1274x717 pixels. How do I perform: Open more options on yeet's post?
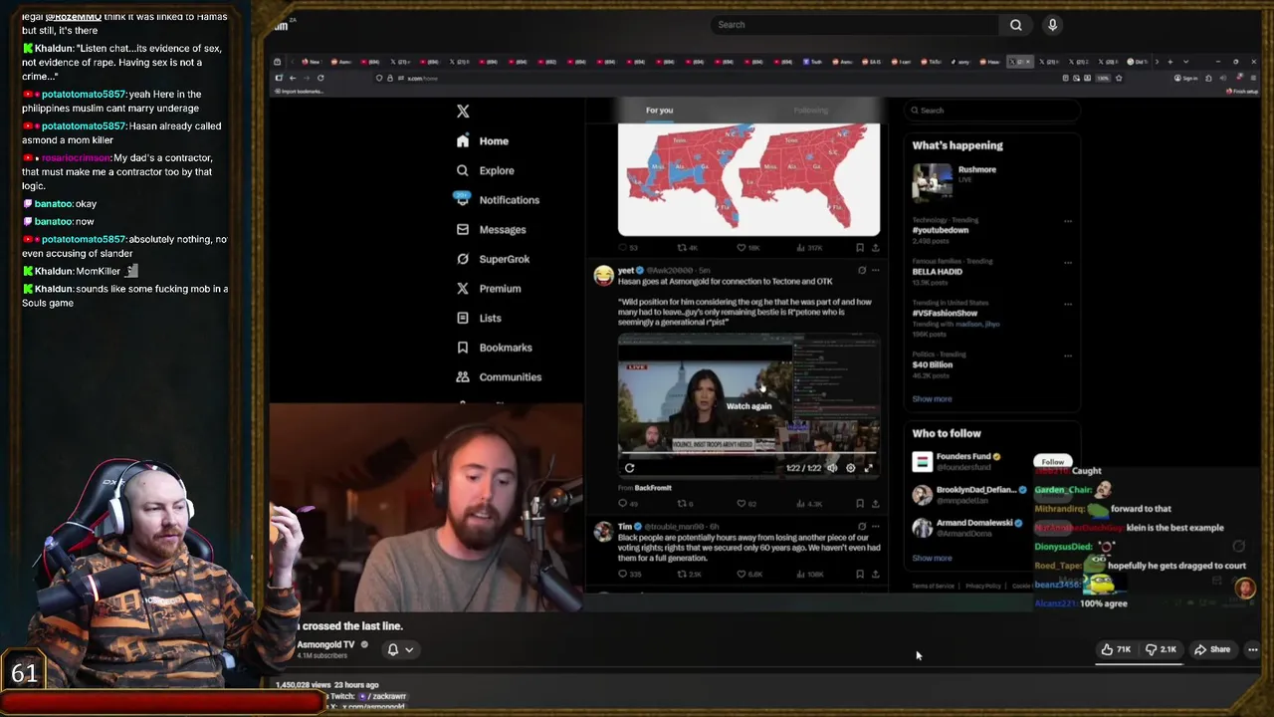coord(876,270)
